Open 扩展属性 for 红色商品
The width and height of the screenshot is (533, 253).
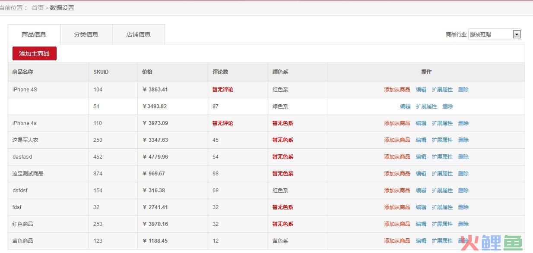(442, 224)
